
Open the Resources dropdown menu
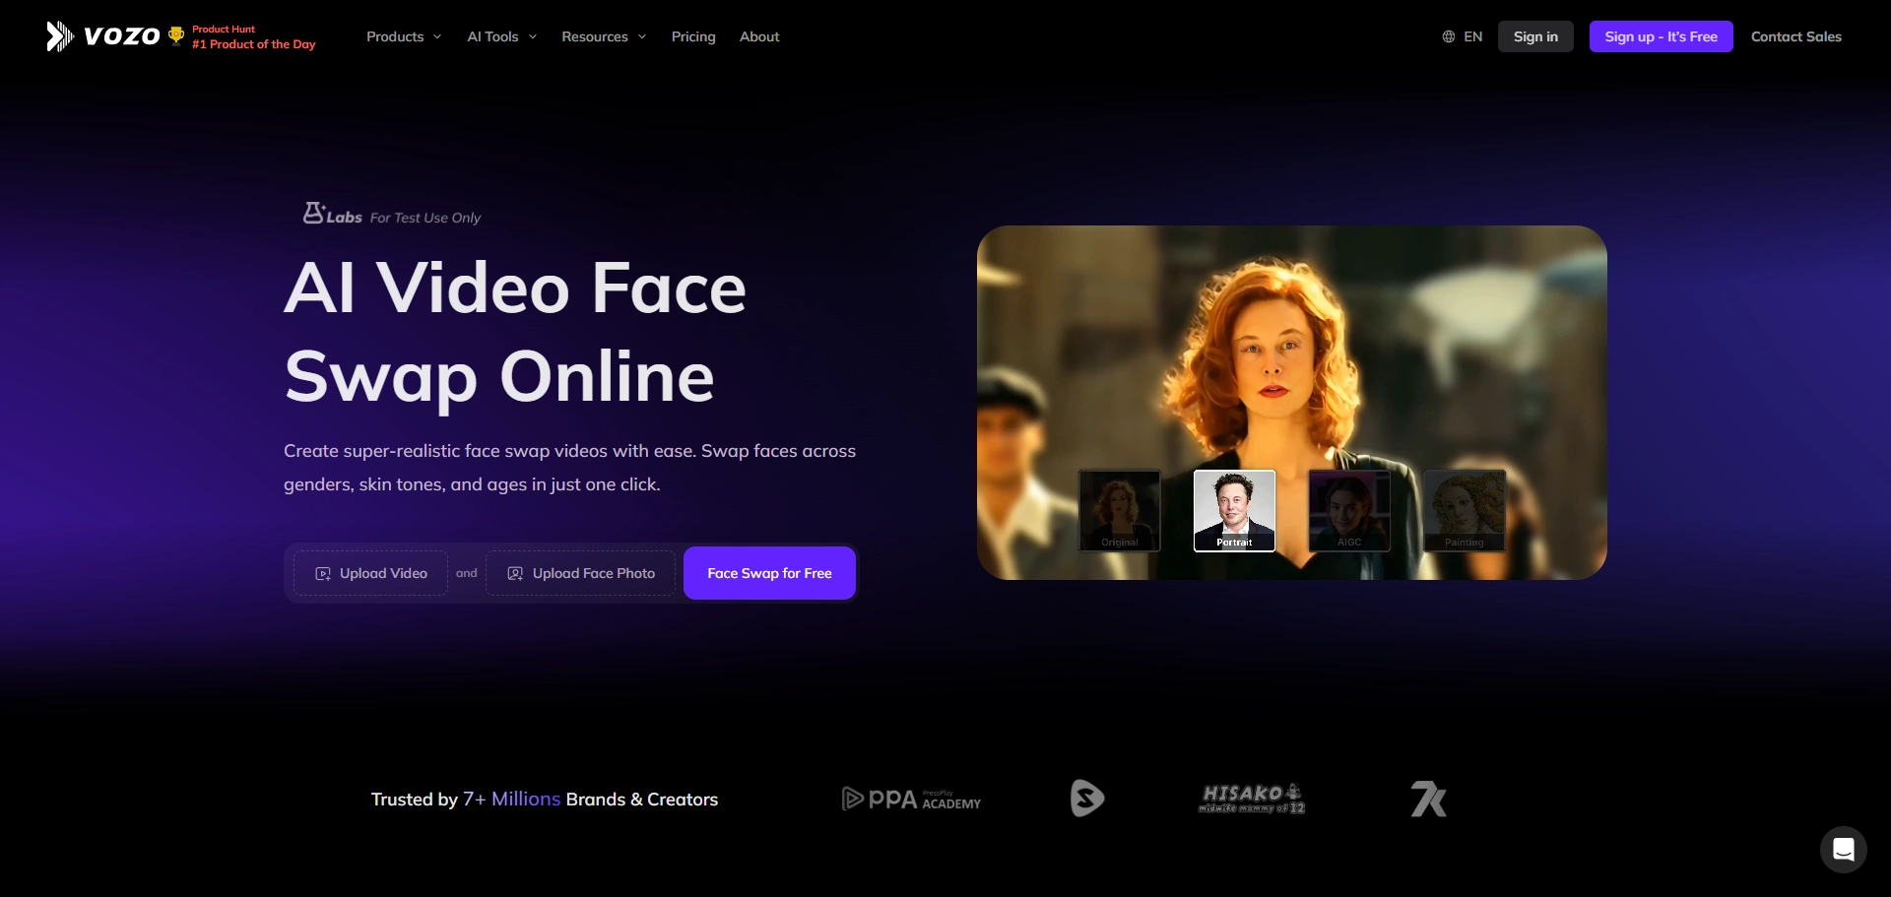604,36
